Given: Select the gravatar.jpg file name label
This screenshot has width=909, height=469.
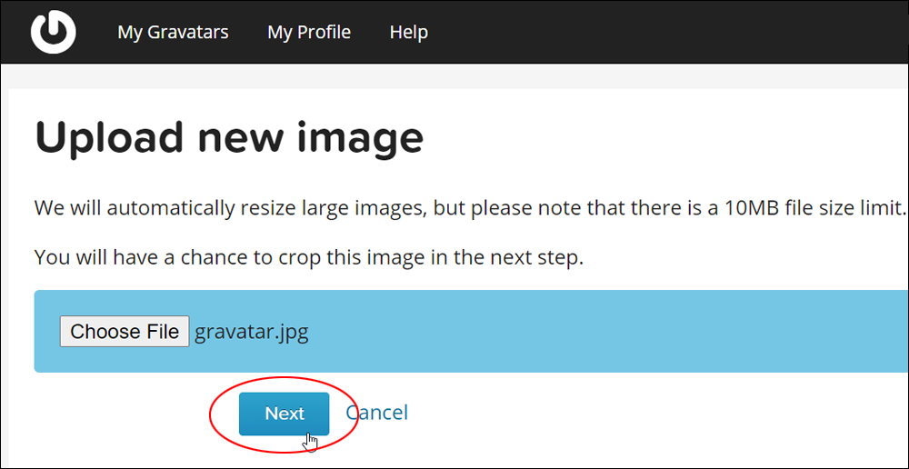Looking at the screenshot, I should click(x=252, y=332).
